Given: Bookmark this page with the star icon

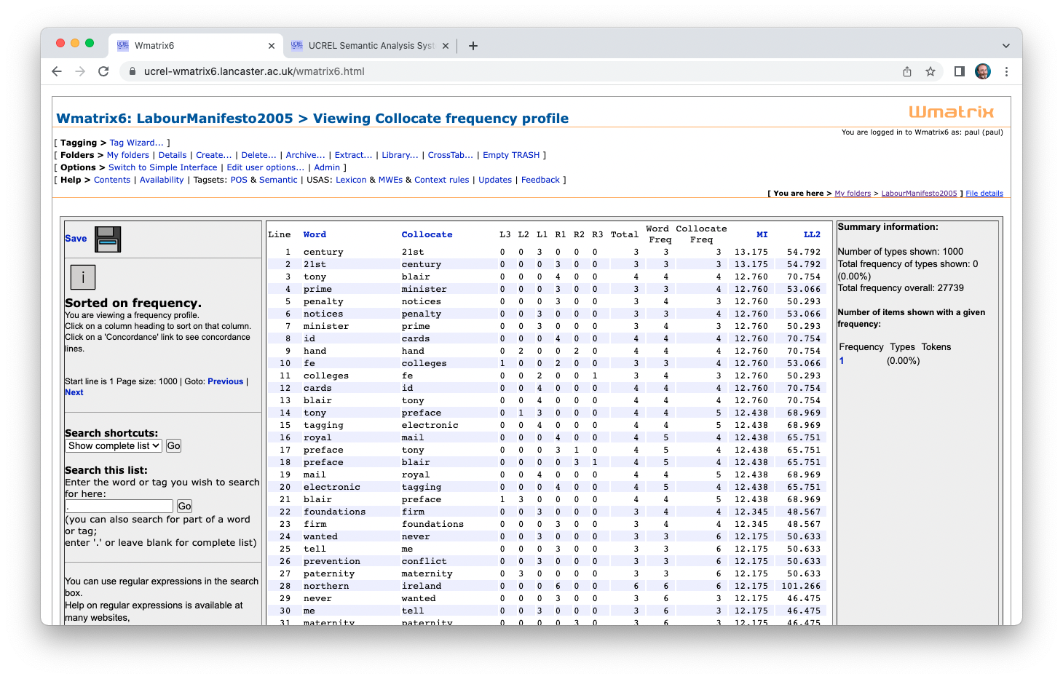Looking at the screenshot, I should (x=930, y=71).
